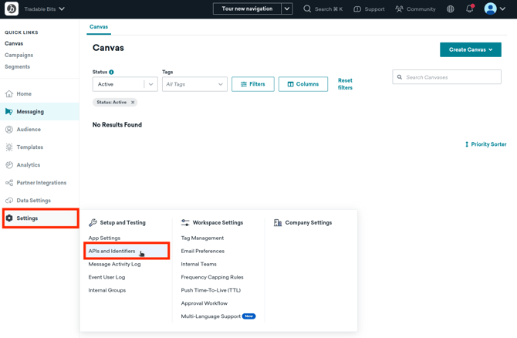Open the All Tags dropdown
Image resolution: width=517 pixels, height=338 pixels.
point(194,84)
